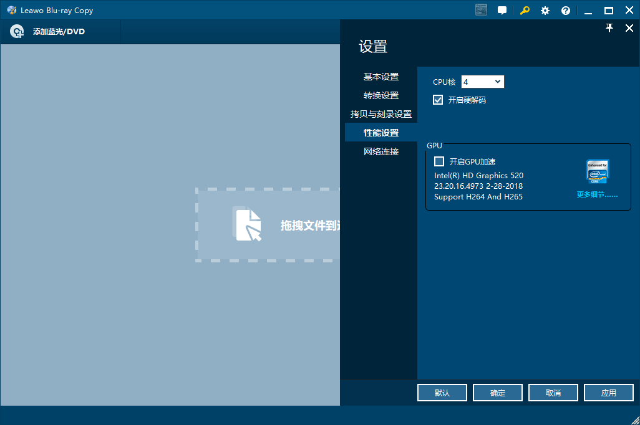640x425 pixels.
Task: Select the 性能设置 tab
Action: pos(381,133)
